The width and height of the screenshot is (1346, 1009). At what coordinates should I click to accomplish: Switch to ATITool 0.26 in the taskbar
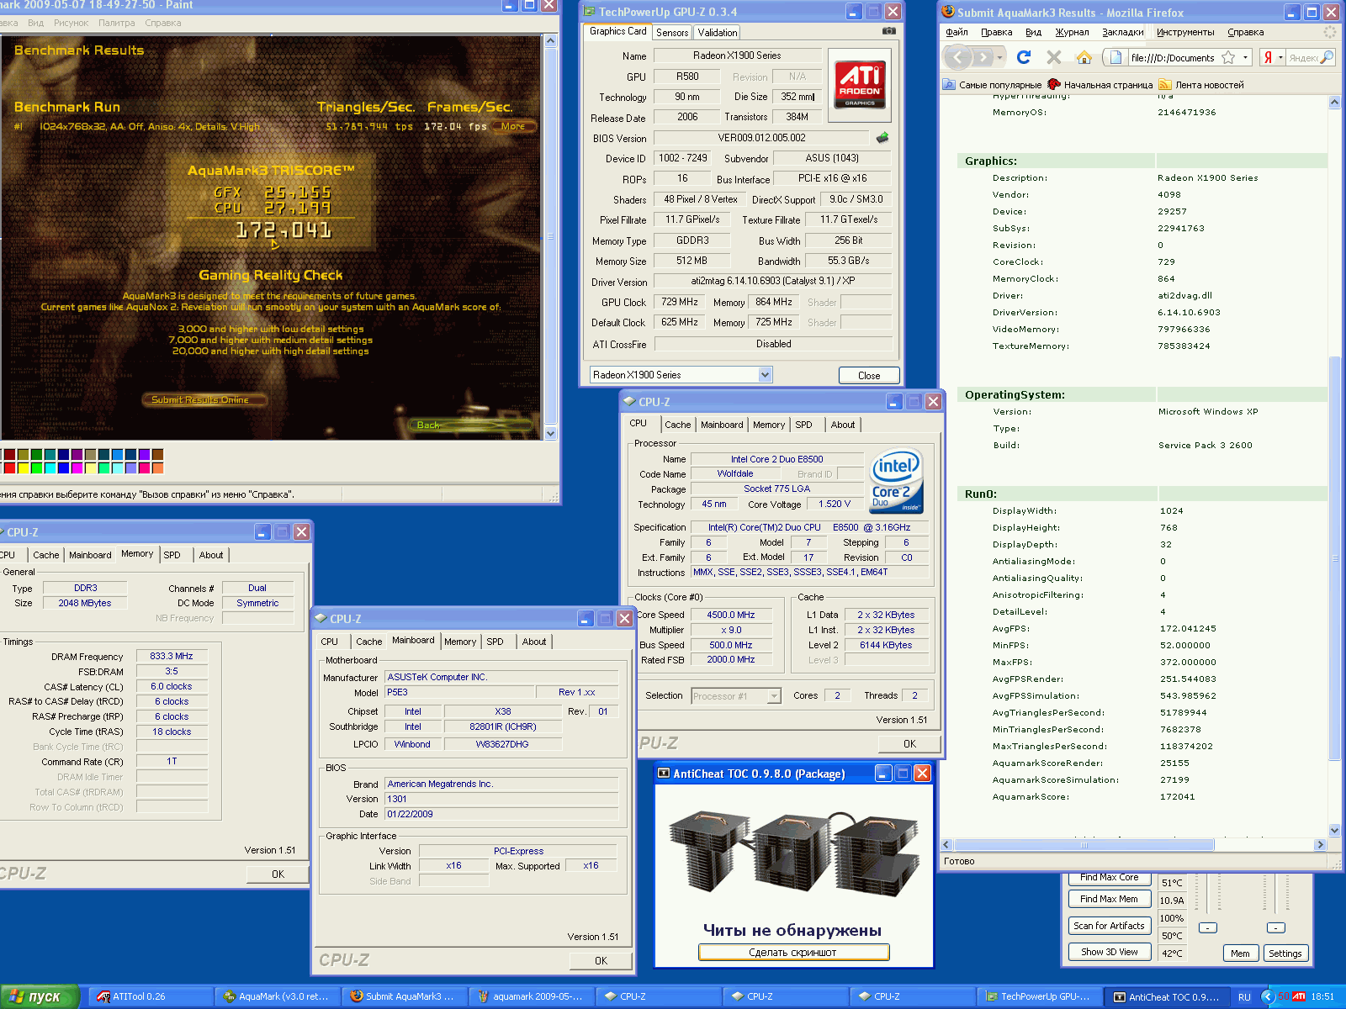[x=151, y=996]
